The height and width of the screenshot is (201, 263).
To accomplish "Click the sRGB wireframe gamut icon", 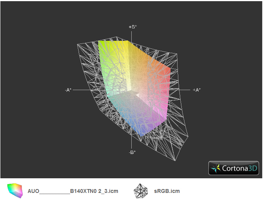I will pyautogui.click(x=141, y=191).
